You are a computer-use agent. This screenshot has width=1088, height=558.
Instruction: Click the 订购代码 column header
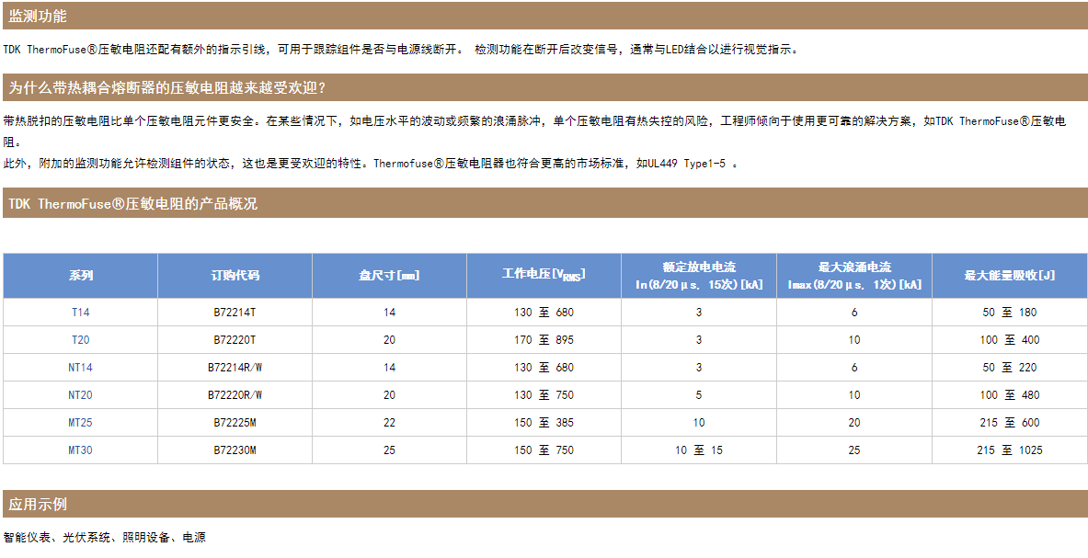click(235, 276)
